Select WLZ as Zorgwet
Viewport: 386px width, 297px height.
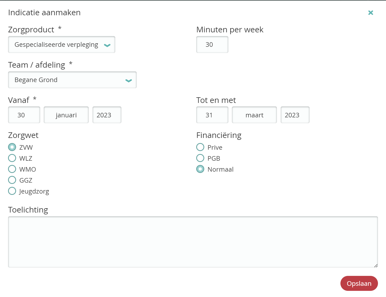[x=12, y=158]
